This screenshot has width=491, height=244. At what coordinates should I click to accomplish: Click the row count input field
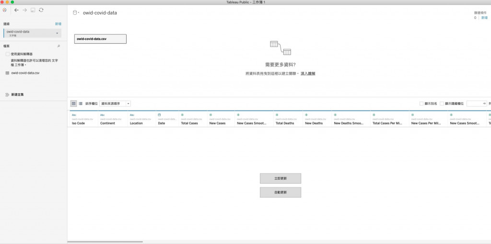pos(477,104)
